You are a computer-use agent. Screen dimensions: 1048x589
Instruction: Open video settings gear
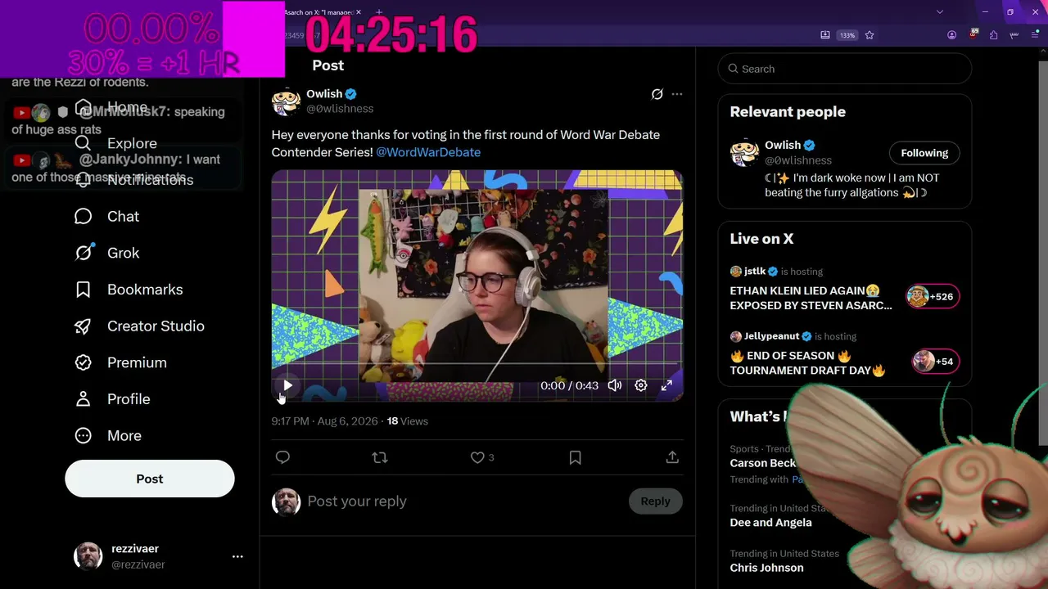641,385
